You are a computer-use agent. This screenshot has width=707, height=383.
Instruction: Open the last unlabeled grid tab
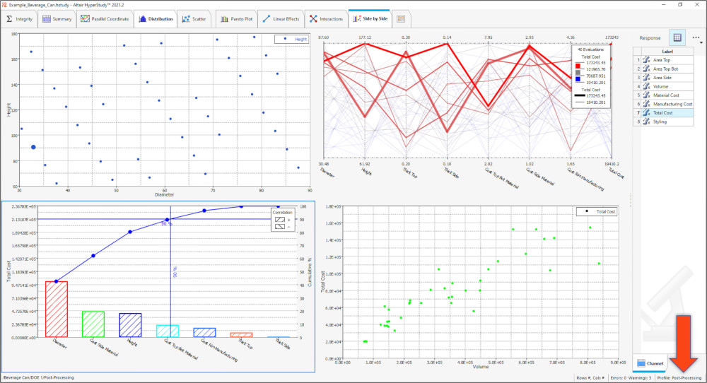[402, 19]
